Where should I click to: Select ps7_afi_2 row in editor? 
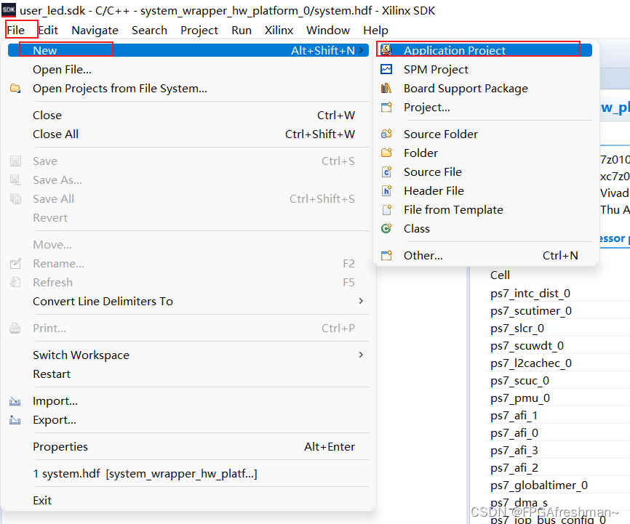558,468
